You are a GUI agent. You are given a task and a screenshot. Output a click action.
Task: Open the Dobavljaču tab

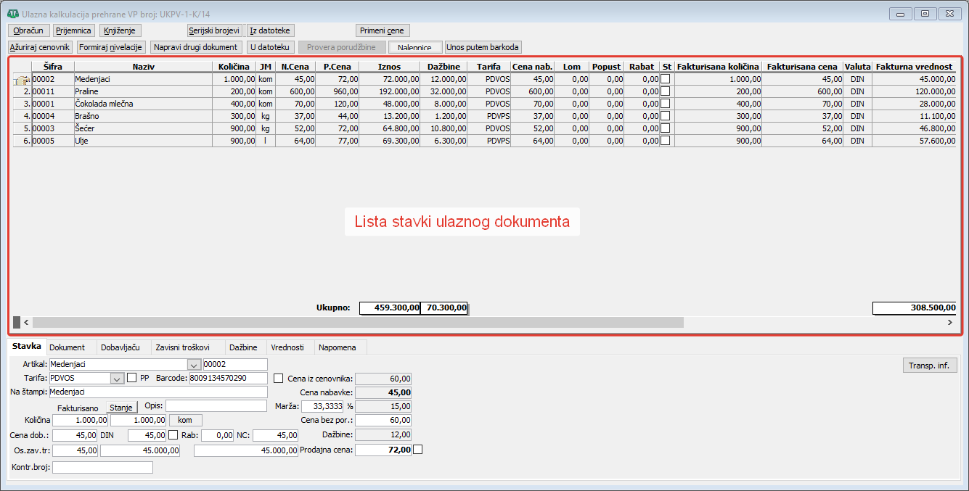(121, 347)
